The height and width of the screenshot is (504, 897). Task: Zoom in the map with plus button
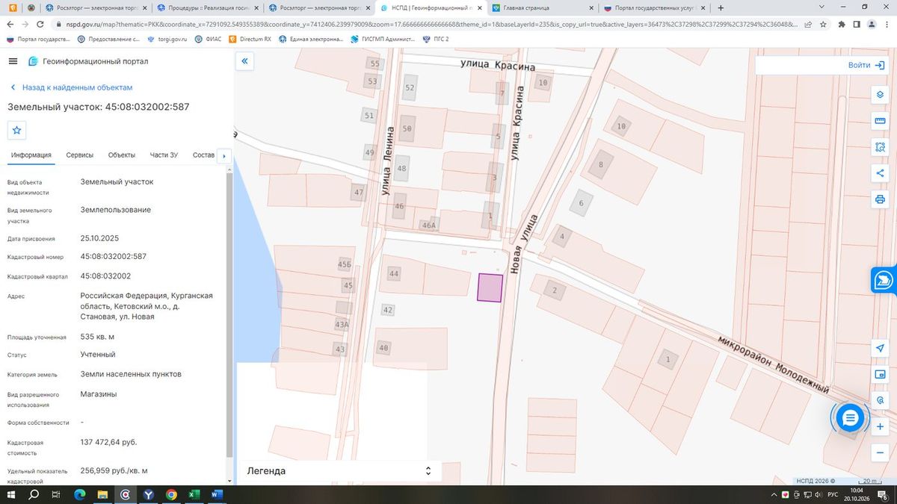880,426
